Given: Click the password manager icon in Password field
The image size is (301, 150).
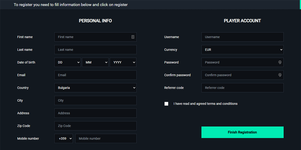Looking at the screenshot, I should (280, 62).
